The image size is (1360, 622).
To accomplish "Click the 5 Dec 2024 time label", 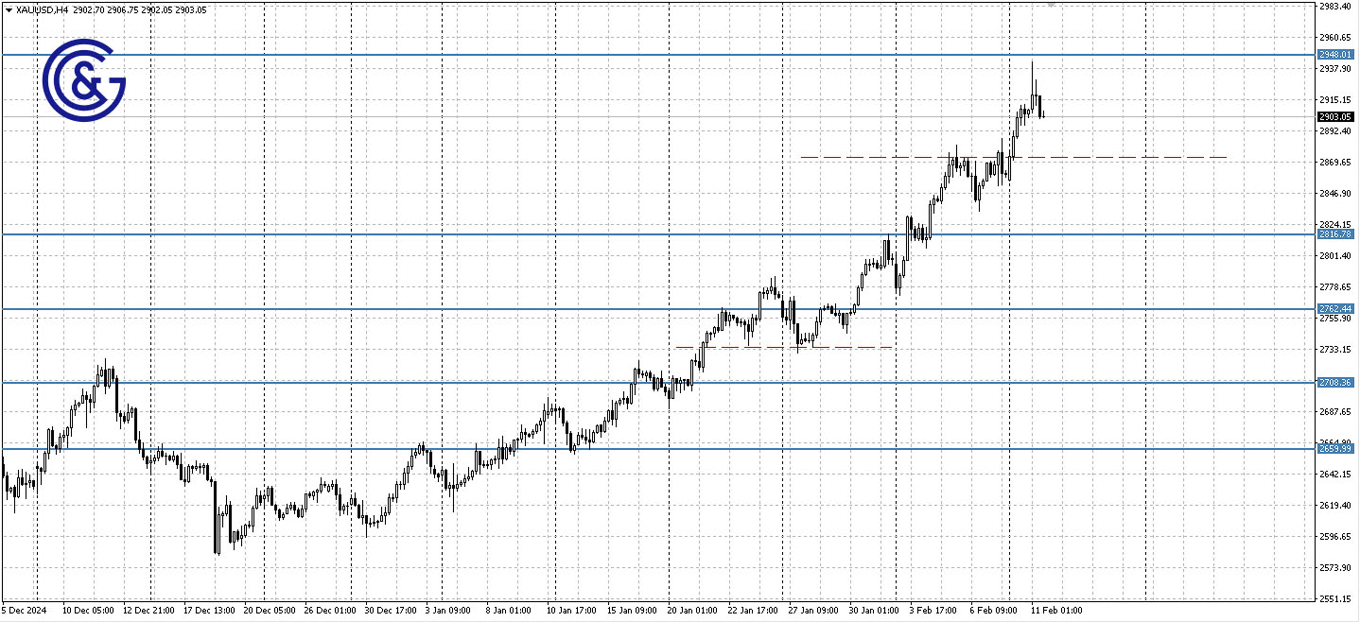I will [x=25, y=611].
